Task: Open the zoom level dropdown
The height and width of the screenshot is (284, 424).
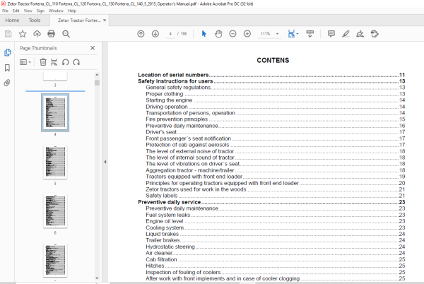Action: [x=277, y=34]
